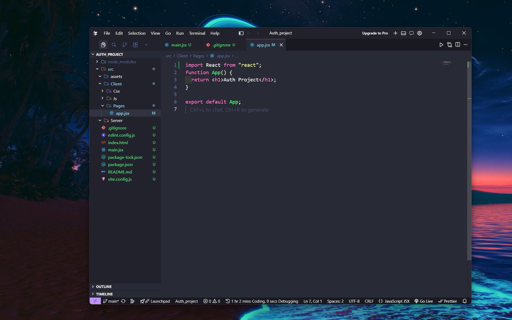
Task: Split the editor right
Action: pos(457,45)
